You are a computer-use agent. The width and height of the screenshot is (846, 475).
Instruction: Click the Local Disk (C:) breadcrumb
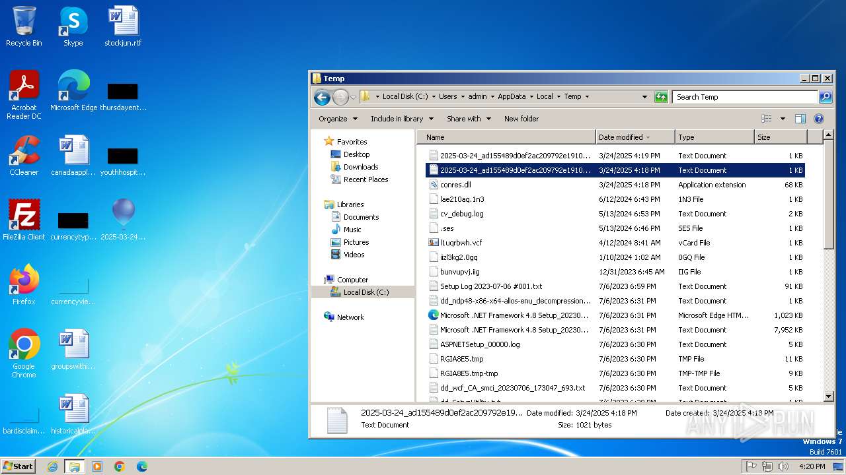(x=405, y=96)
